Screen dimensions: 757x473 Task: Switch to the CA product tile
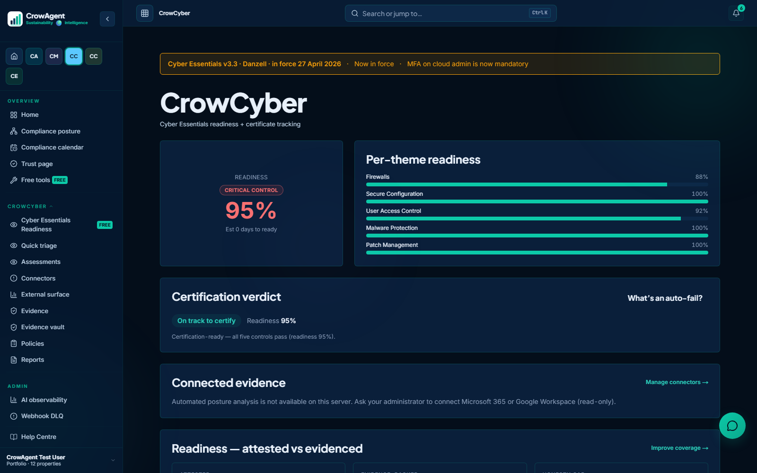34,56
